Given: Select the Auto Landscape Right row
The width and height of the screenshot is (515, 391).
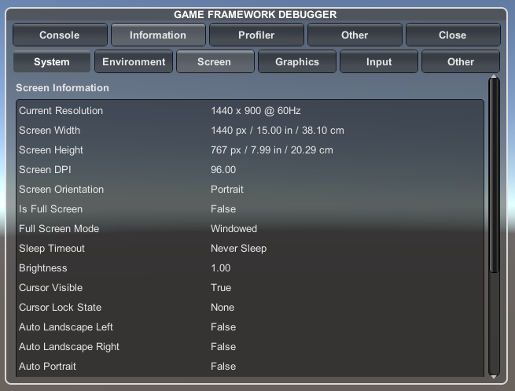Looking at the screenshot, I should coord(250,347).
